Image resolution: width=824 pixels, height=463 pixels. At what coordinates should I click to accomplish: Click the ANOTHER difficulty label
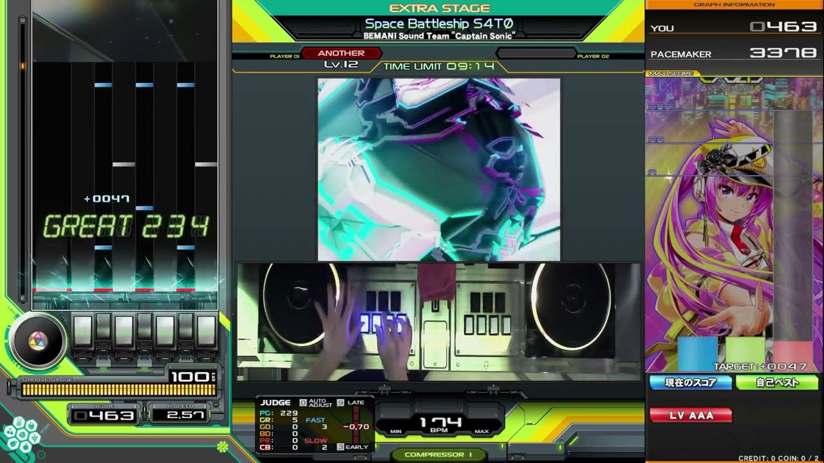[x=341, y=53]
